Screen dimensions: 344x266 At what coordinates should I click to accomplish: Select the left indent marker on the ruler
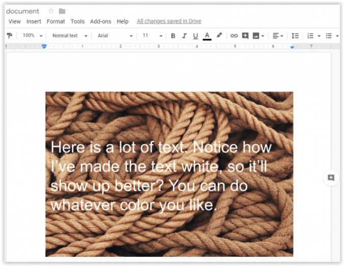pyautogui.click(x=44, y=46)
